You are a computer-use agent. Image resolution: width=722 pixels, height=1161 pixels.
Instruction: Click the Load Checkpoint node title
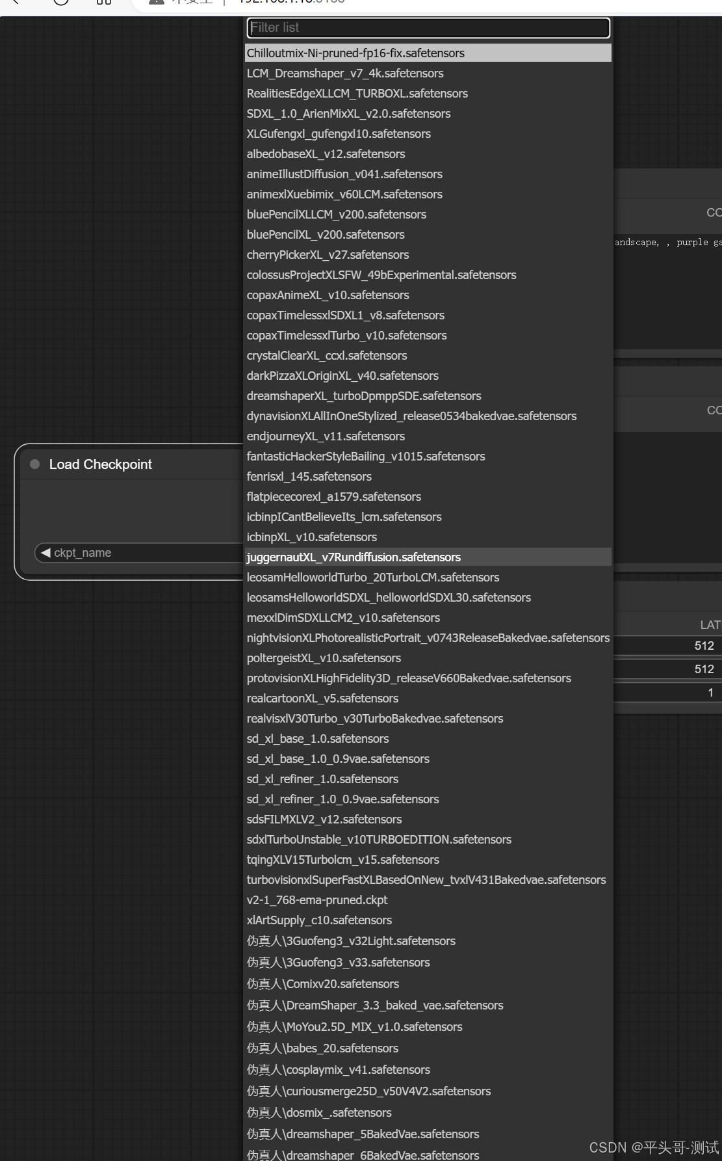[101, 464]
